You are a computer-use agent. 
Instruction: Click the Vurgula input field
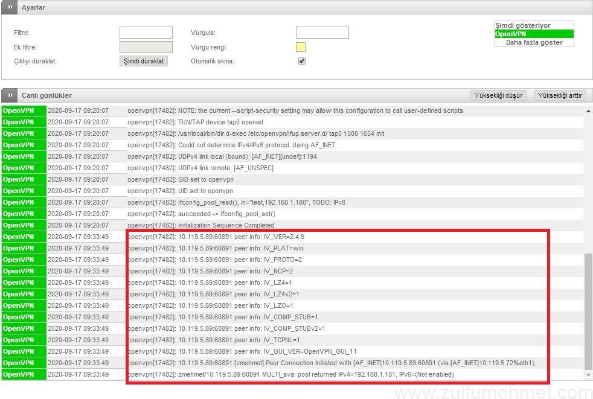coord(322,33)
